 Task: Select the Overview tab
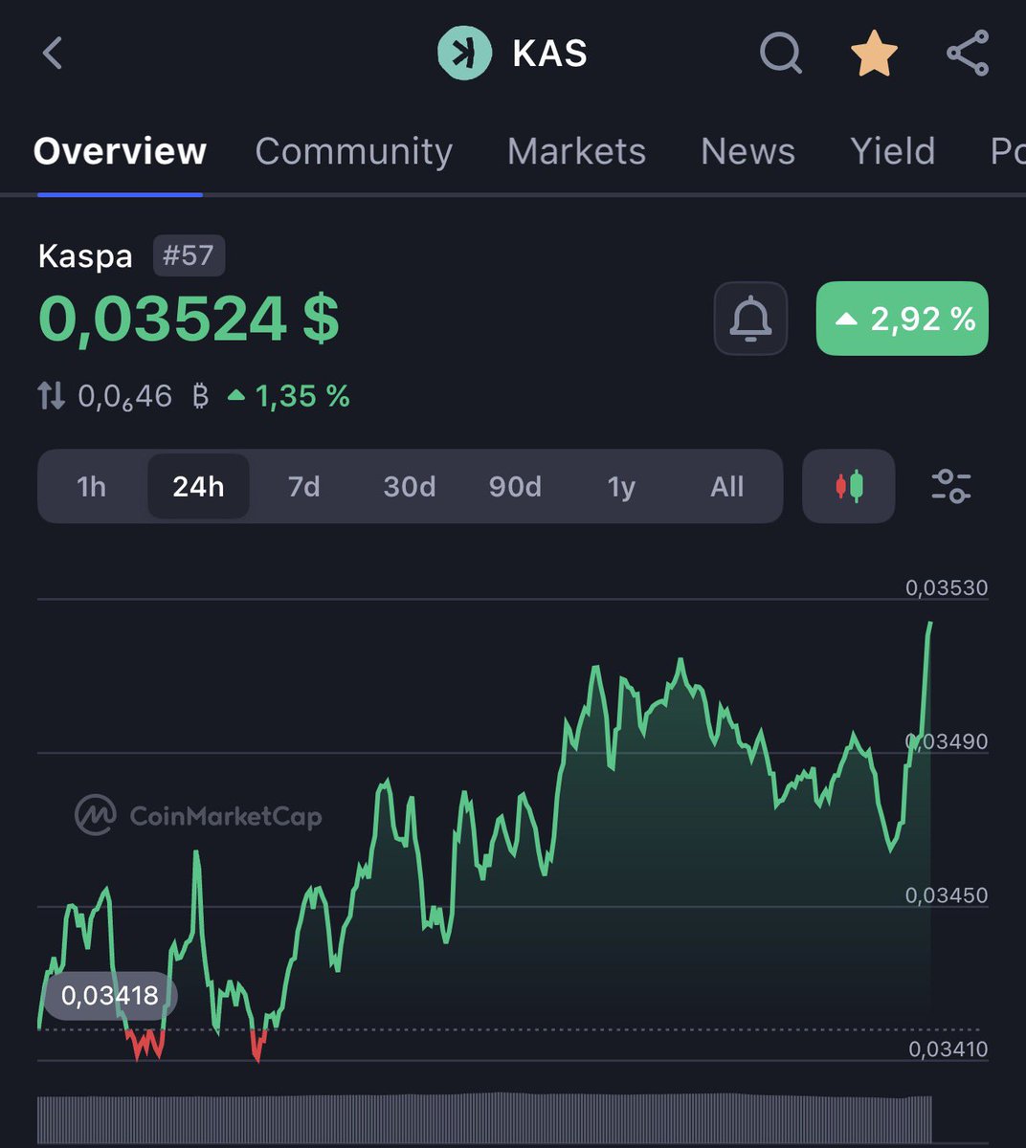120,151
